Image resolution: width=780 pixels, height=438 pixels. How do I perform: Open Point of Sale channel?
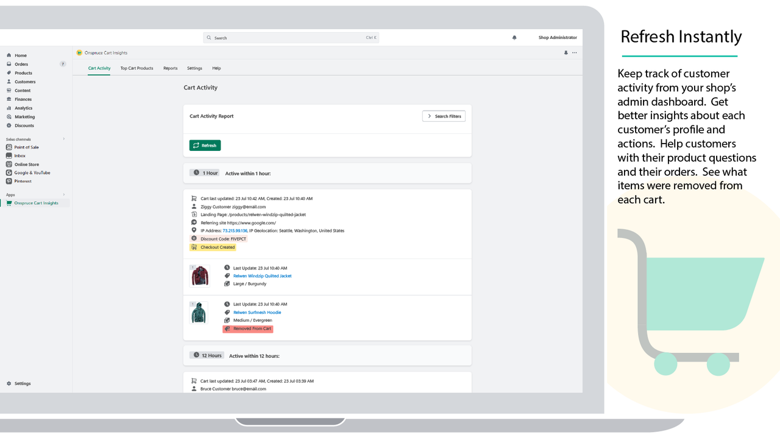coord(26,147)
